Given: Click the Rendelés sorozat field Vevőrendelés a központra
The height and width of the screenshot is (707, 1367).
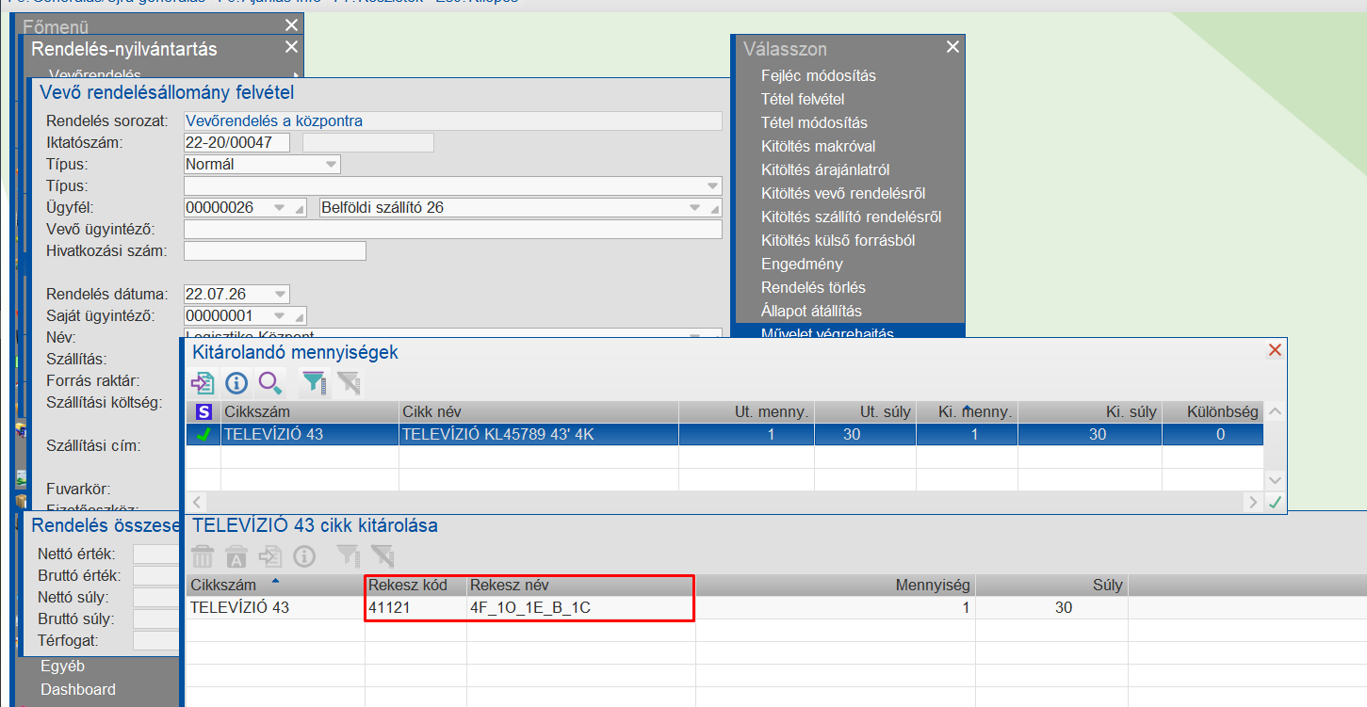Looking at the screenshot, I should click(x=453, y=121).
